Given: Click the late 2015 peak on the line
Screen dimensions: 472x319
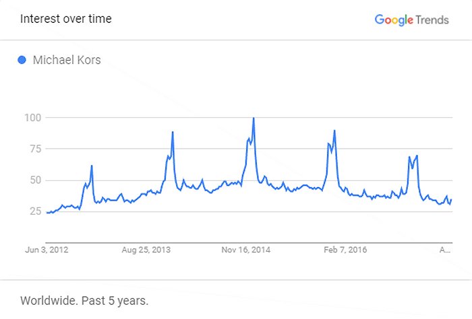Looking at the screenshot, I should click(334, 131).
